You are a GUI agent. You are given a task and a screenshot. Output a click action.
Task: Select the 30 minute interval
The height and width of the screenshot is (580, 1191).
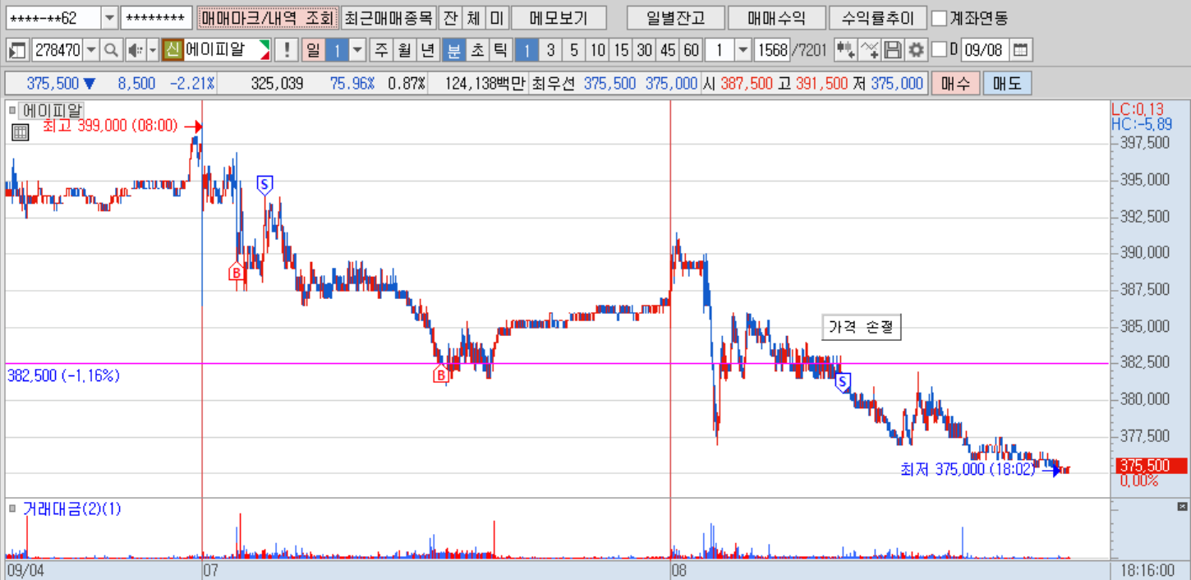pyautogui.click(x=645, y=50)
